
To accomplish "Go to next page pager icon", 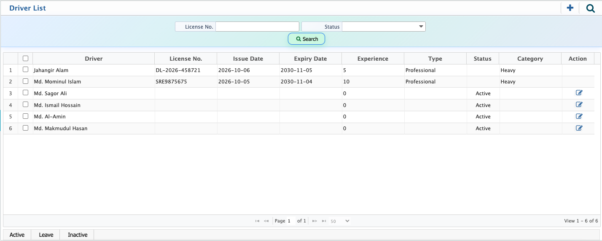I will tap(314, 221).
